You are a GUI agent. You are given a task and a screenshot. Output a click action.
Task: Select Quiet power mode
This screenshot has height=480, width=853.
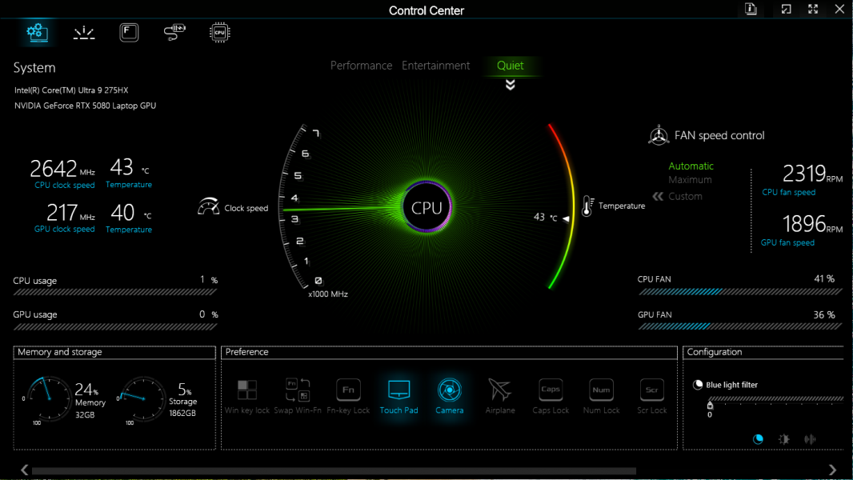tap(511, 66)
